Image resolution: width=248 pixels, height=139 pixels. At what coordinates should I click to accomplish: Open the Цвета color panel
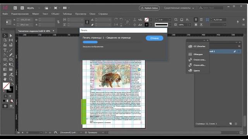point(194,71)
